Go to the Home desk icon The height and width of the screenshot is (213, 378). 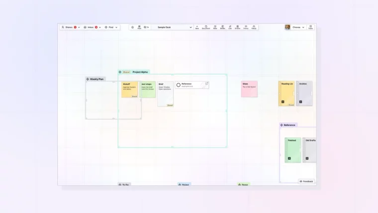pyautogui.click(x=132, y=27)
